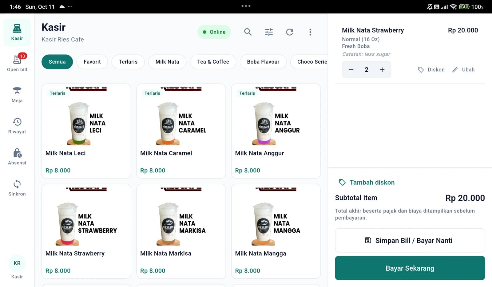Show Tea & Coffee products
Screen dimensions: 492x287
213,62
